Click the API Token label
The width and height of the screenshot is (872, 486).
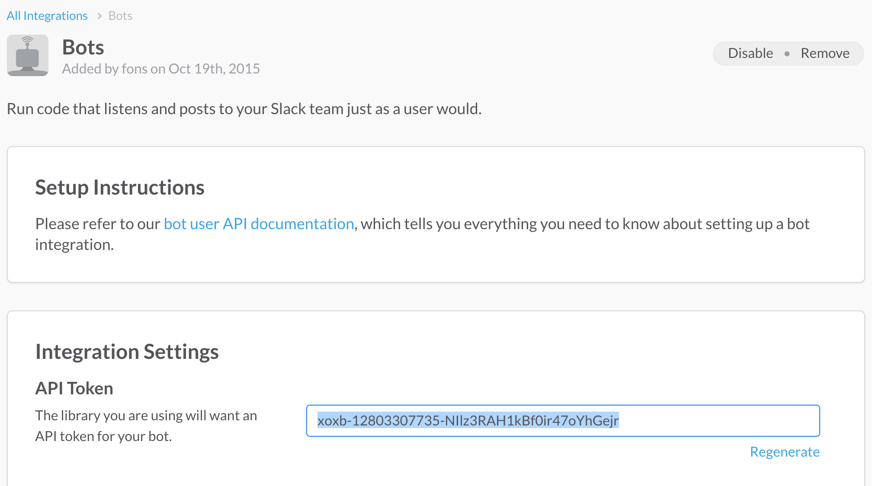point(74,388)
